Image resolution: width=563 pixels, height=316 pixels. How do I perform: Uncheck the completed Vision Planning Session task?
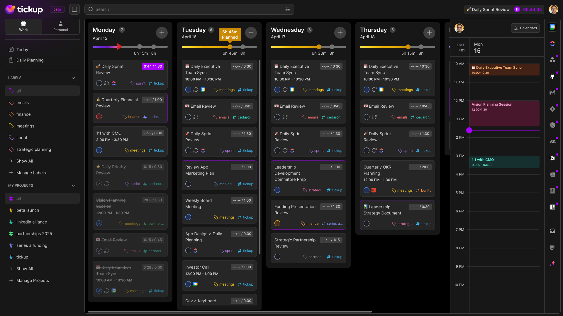click(x=99, y=223)
